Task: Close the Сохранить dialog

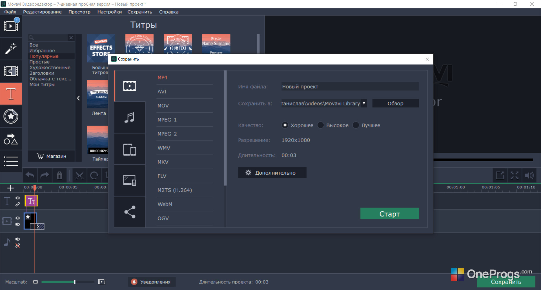Action: 427,59
